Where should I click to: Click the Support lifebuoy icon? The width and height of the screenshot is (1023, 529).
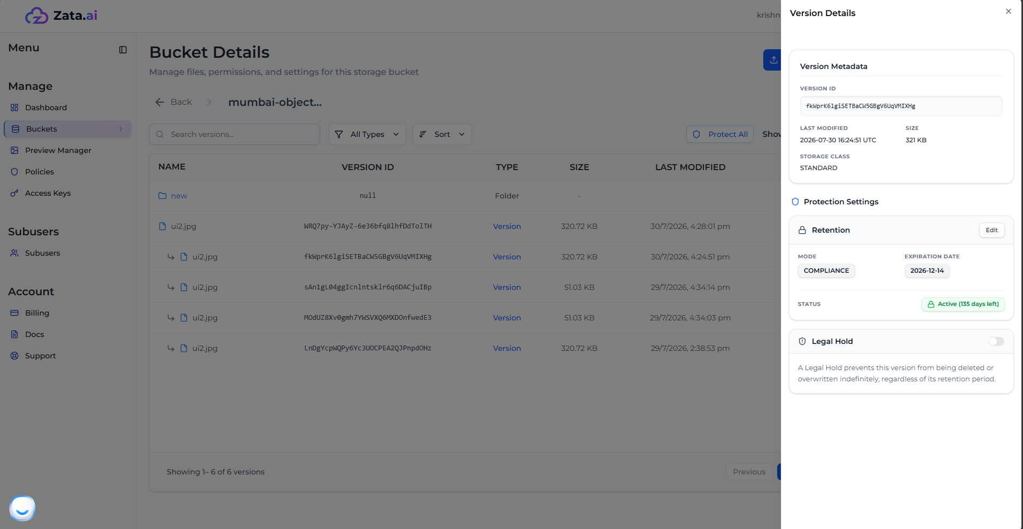(x=14, y=356)
